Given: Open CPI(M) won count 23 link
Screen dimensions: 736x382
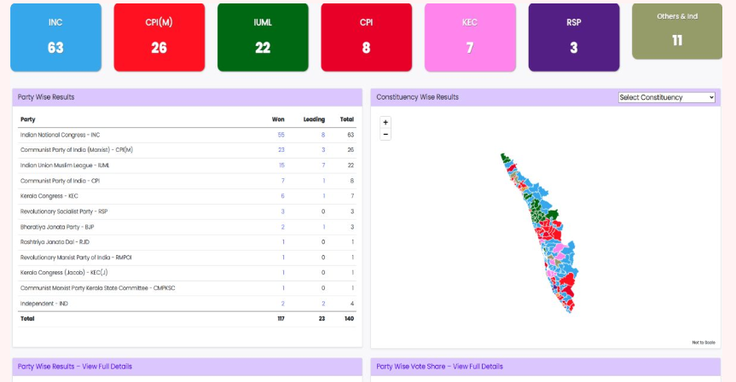Looking at the screenshot, I should 281,150.
